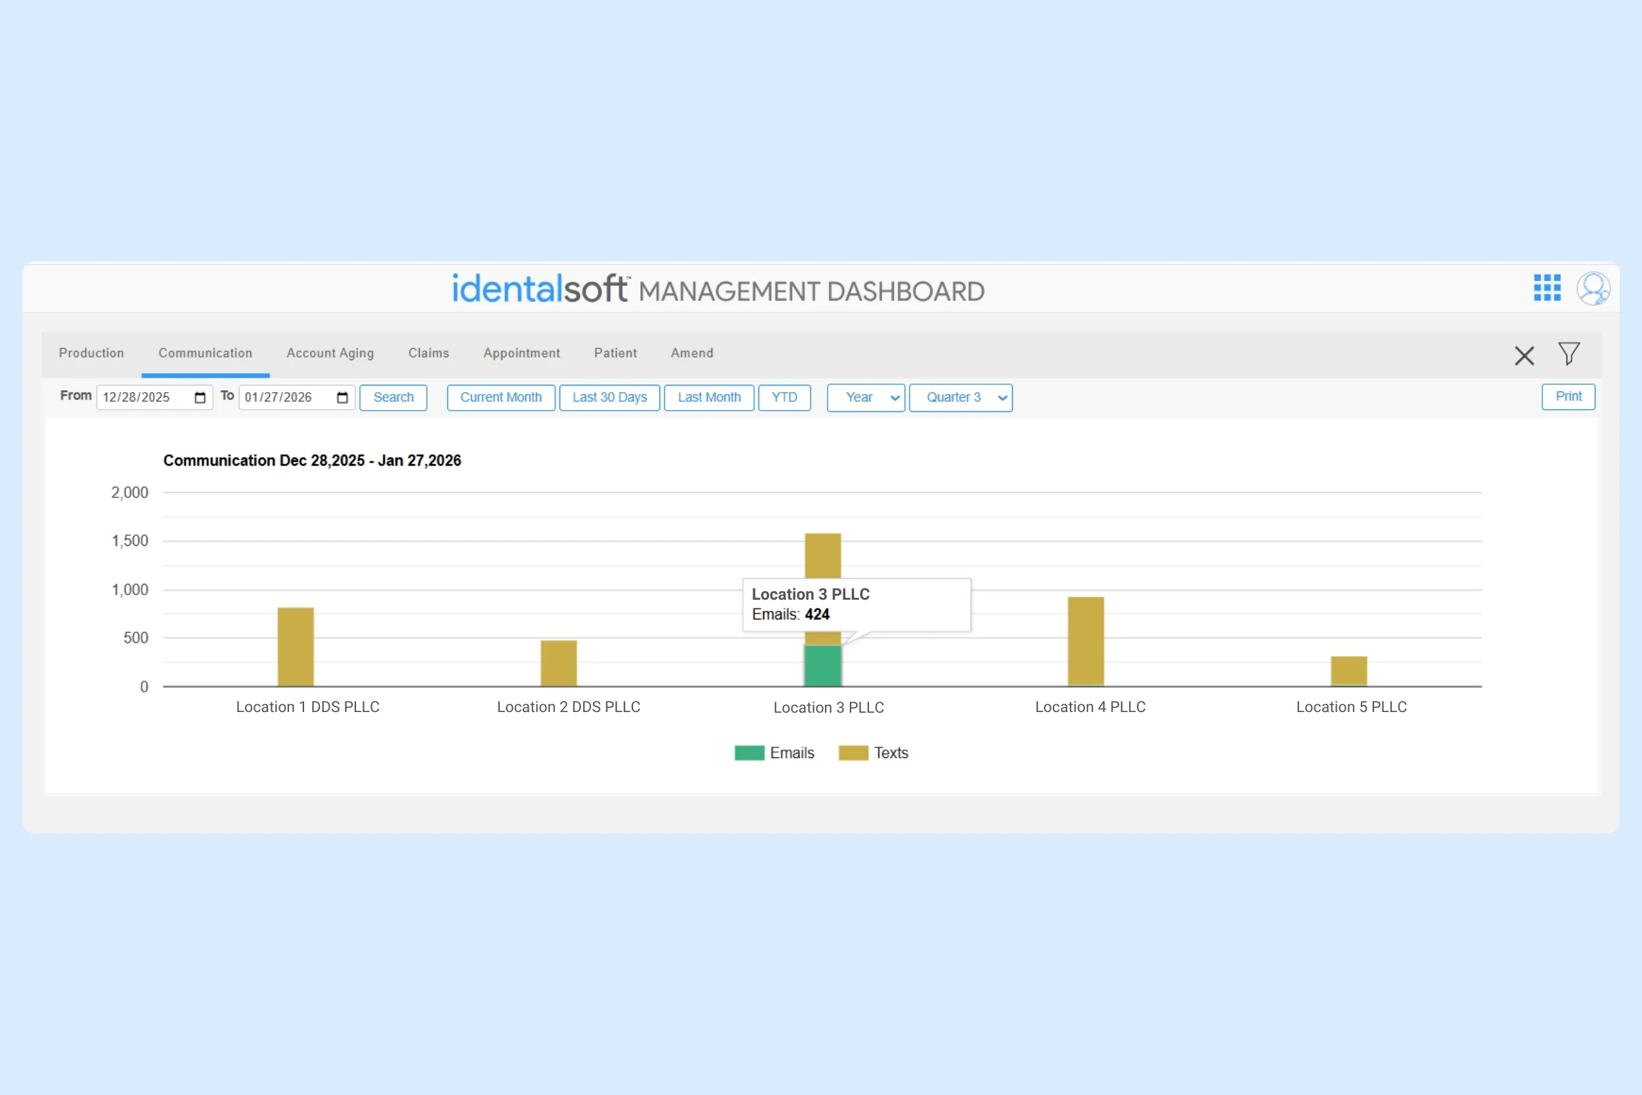Switch to the Production tab

(x=91, y=353)
